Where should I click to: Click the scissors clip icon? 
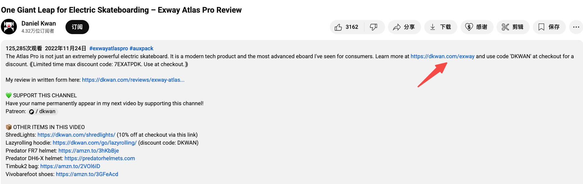(x=505, y=27)
